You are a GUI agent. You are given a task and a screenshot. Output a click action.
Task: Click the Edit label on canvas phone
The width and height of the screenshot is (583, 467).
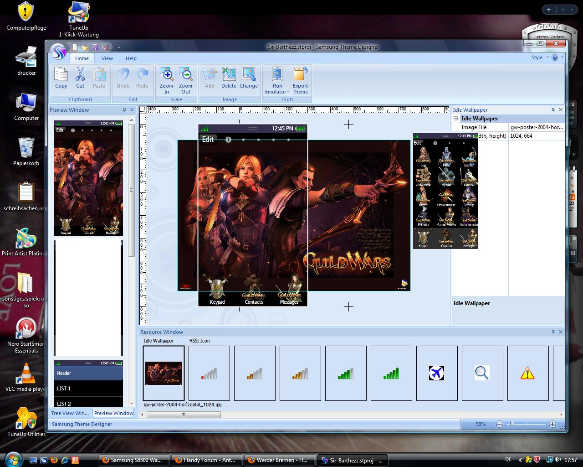[x=208, y=140]
